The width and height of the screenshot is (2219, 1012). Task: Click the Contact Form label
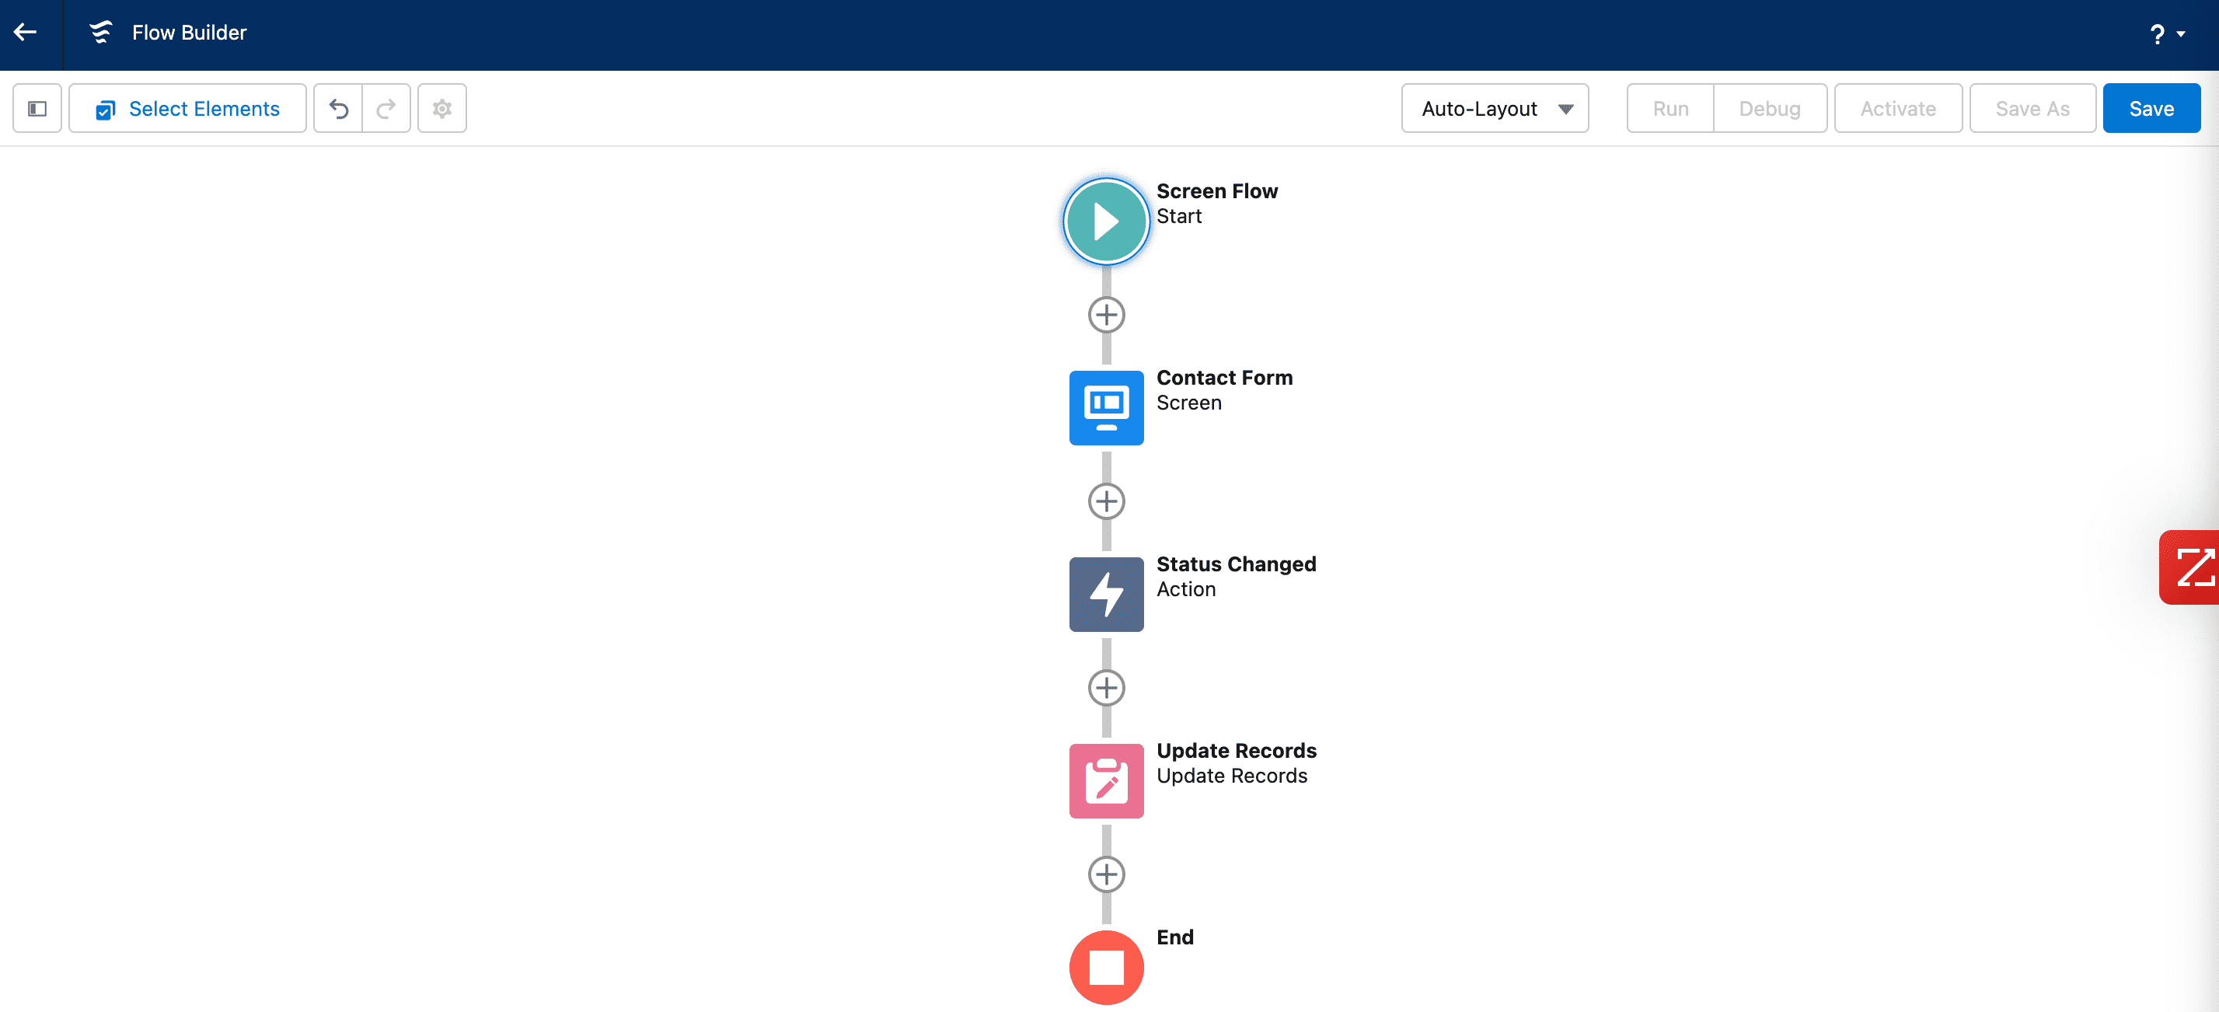tap(1224, 377)
